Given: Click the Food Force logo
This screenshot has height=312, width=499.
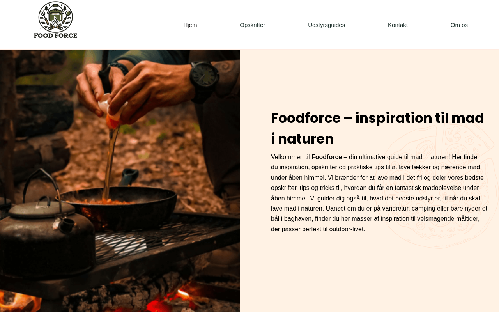Looking at the screenshot, I should 56,20.
